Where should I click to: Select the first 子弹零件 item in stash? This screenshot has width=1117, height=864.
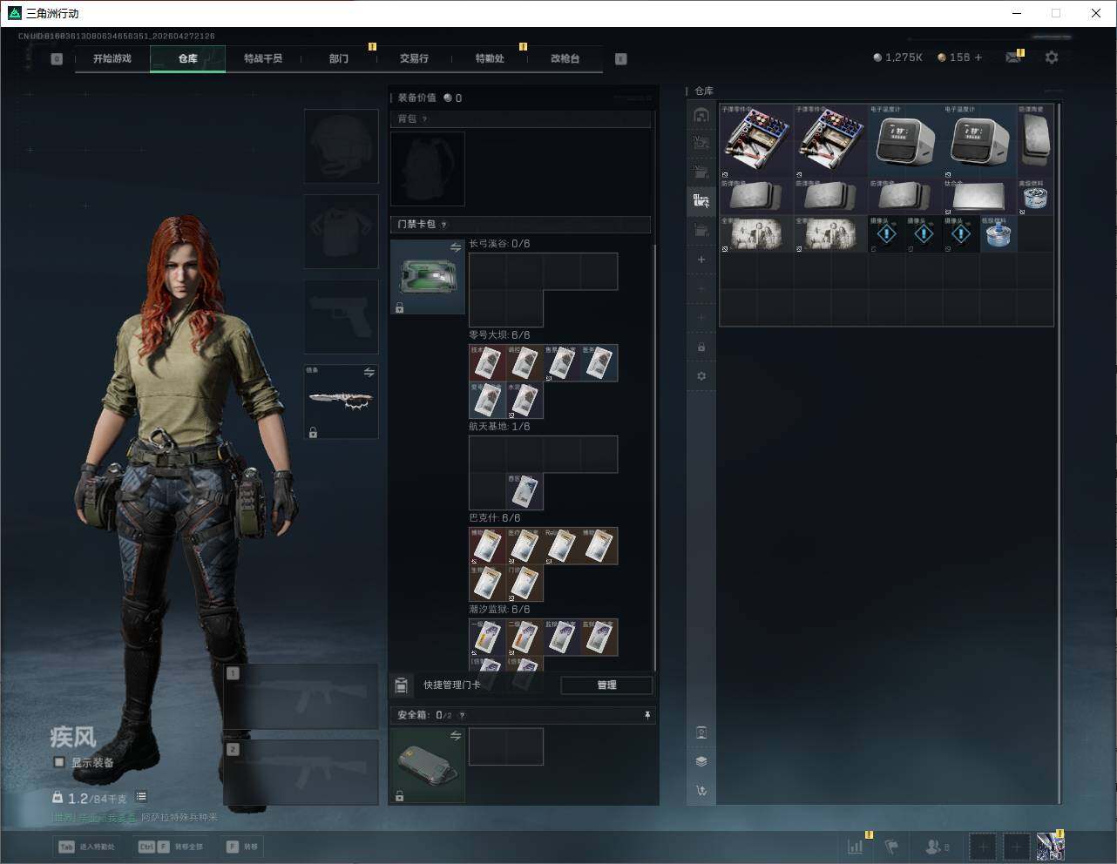(x=756, y=141)
